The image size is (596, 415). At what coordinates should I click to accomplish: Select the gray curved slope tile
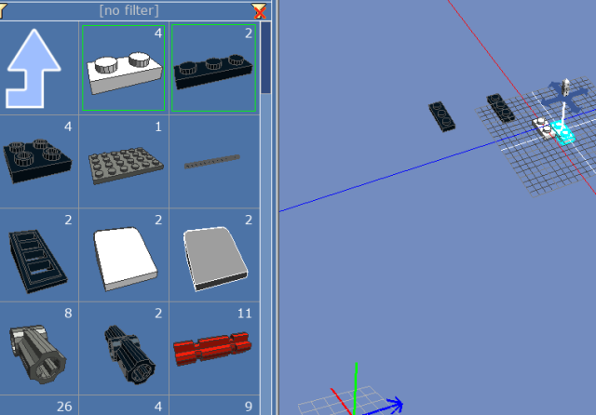(x=215, y=258)
